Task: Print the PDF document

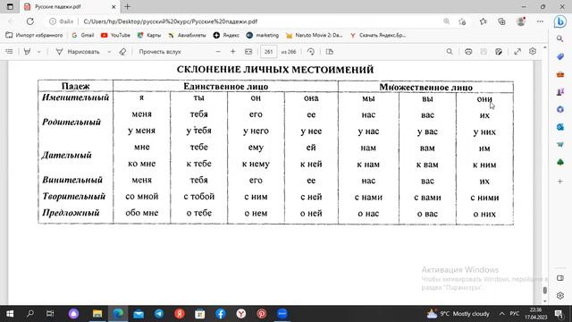Action: pos(468,52)
